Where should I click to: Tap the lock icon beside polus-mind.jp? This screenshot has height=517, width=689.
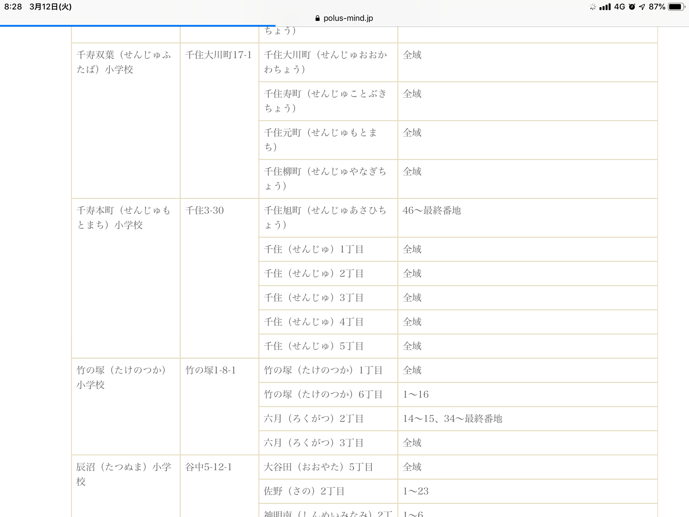(317, 18)
